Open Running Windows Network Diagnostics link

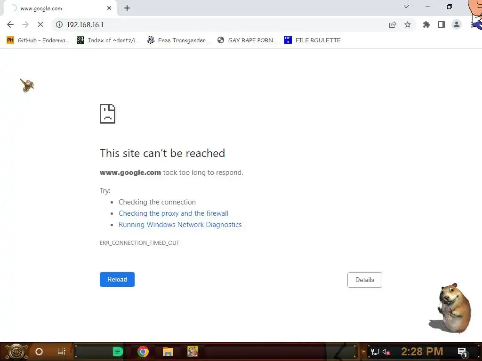pyautogui.click(x=180, y=225)
